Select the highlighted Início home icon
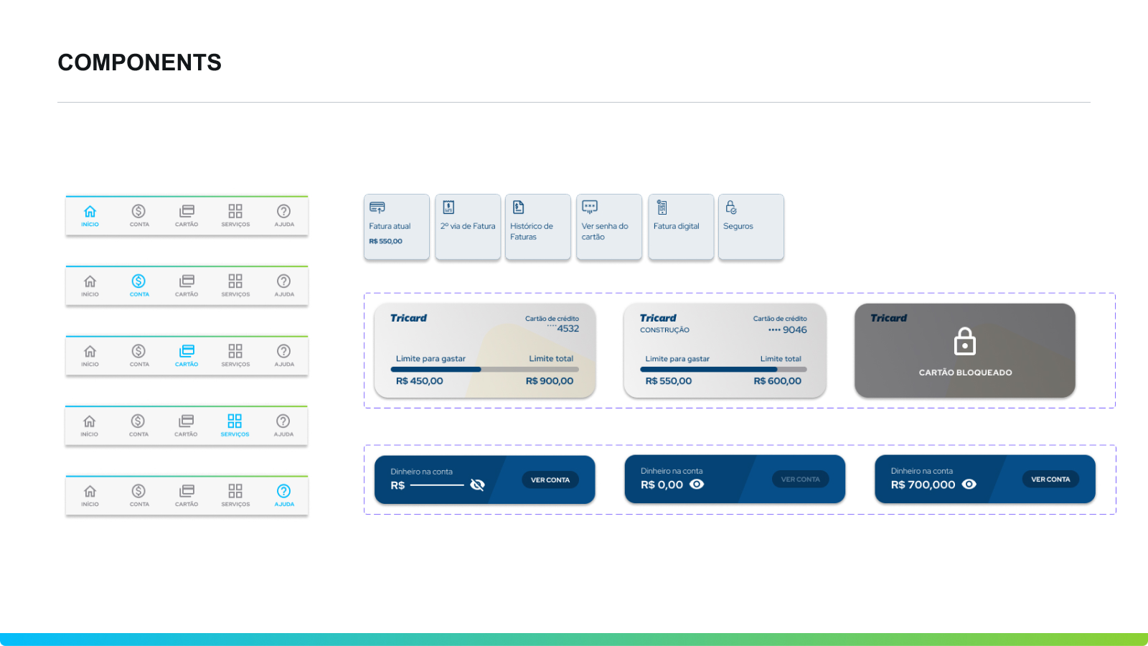1148x646 pixels. [90, 211]
